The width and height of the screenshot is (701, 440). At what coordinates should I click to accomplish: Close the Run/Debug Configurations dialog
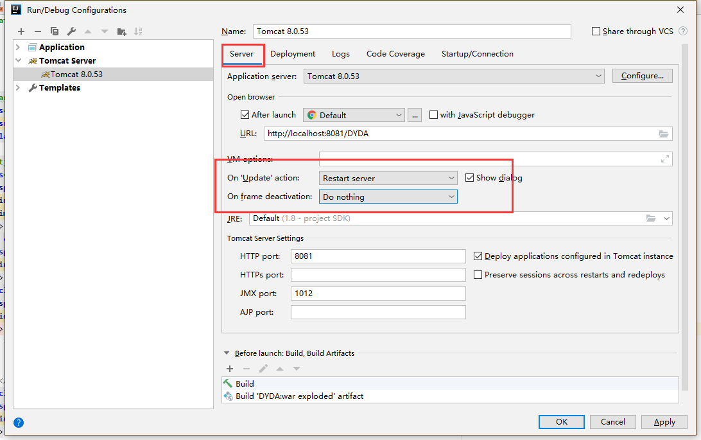pos(680,10)
